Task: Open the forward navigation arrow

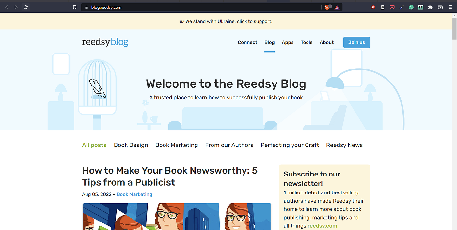Action: (x=16, y=7)
